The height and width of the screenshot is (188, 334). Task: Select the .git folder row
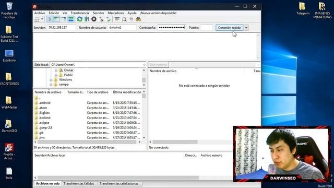point(87,133)
